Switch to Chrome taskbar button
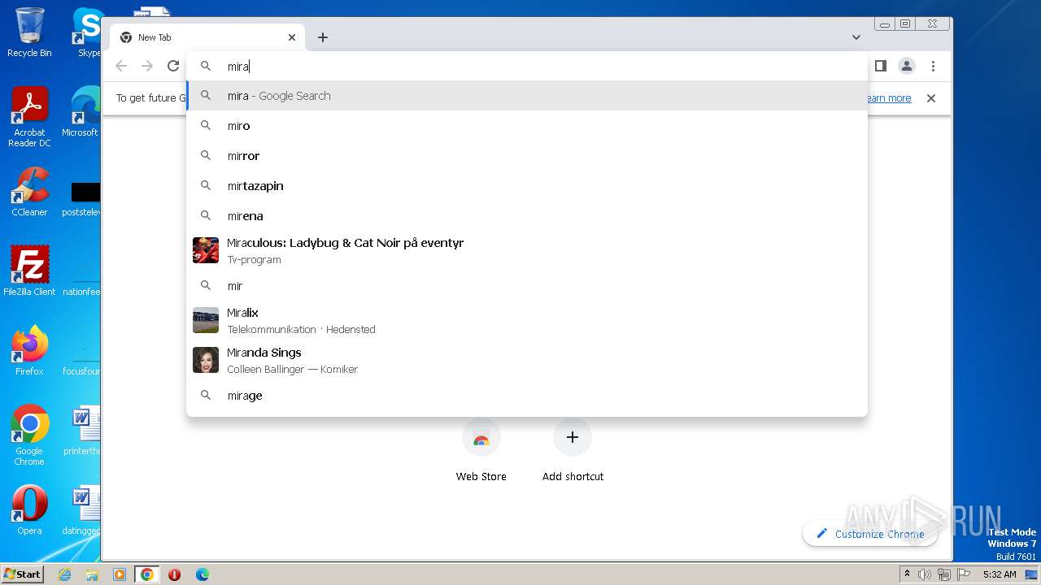Image resolution: width=1041 pixels, height=585 pixels. coord(146,574)
